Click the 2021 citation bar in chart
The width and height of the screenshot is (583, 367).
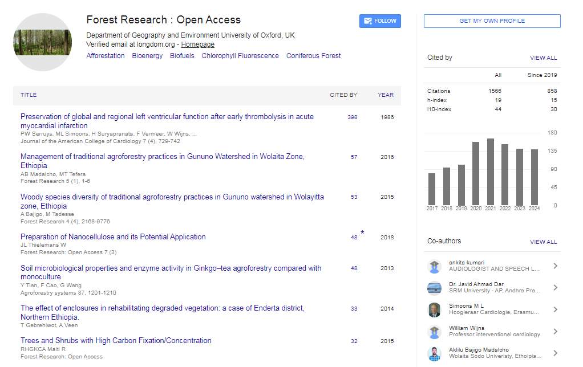491,172
